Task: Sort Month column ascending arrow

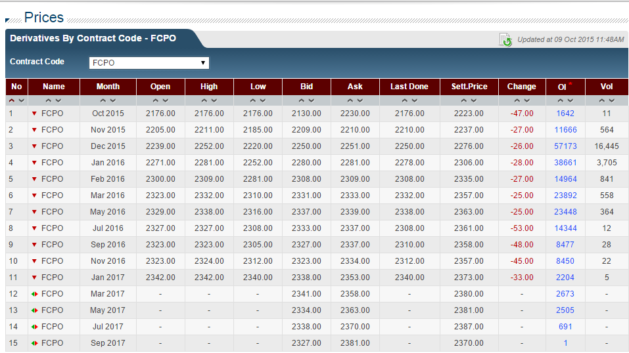Action: [x=103, y=100]
